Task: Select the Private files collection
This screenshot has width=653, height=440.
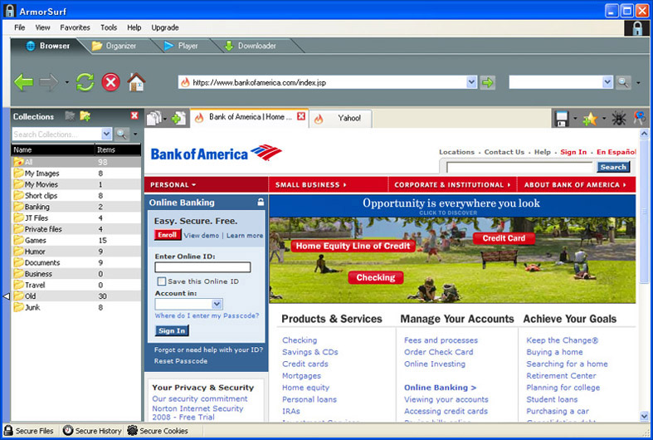Action: (x=76, y=229)
